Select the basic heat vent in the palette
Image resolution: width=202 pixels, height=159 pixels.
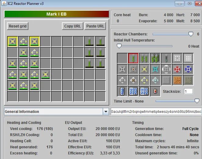pyautogui.click(x=122, y=69)
